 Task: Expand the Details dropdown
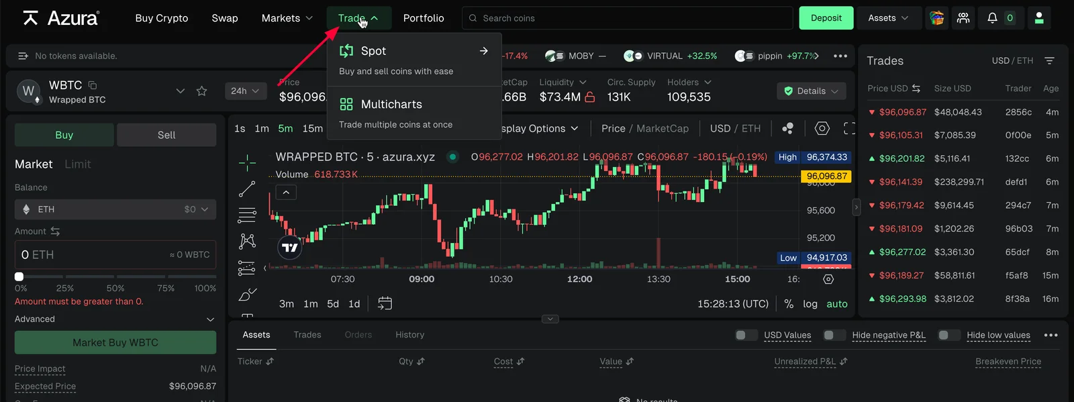pyautogui.click(x=812, y=91)
